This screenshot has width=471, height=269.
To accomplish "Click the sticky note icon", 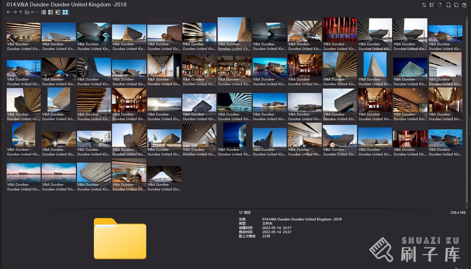I will click(x=456, y=5).
